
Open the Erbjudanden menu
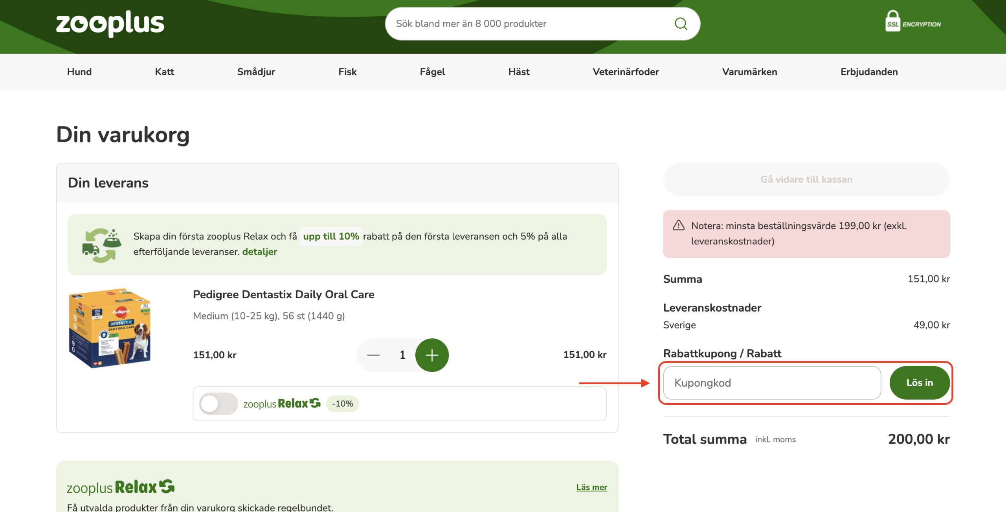coord(869,72)
